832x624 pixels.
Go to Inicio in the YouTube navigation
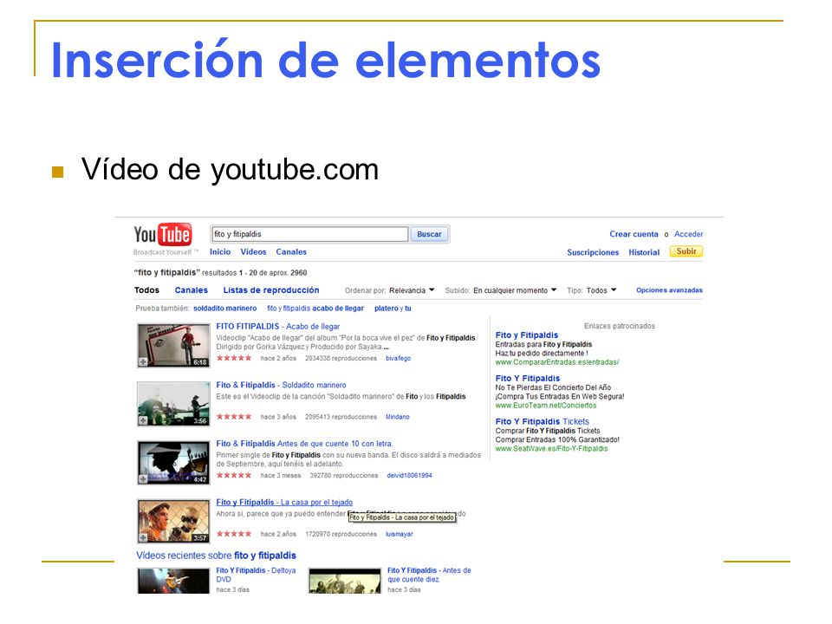click(220, 252)
